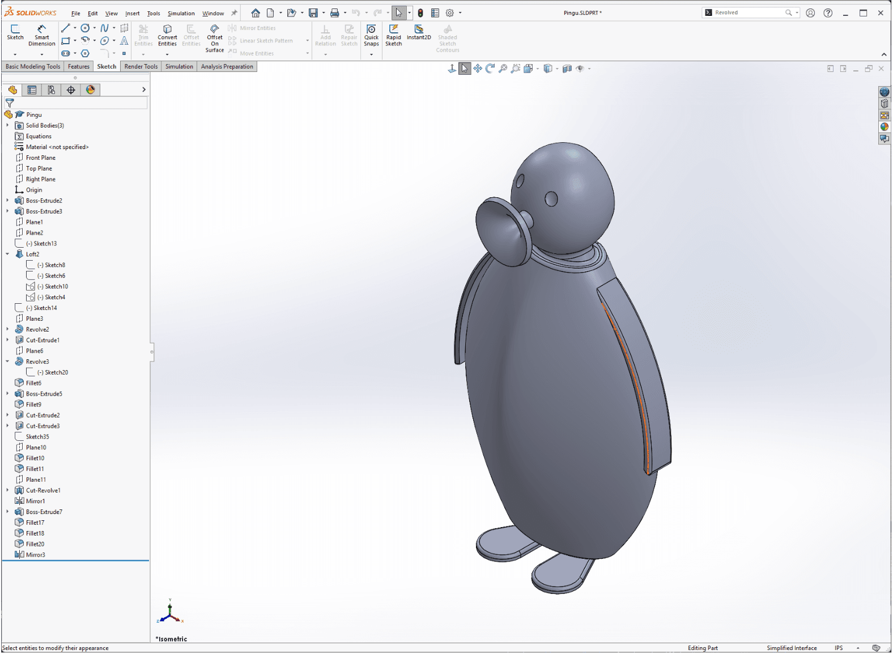This screenshot has width=893, height=654.
Task: Toggle the pin on the menu bar
Action: click(234, 13)
